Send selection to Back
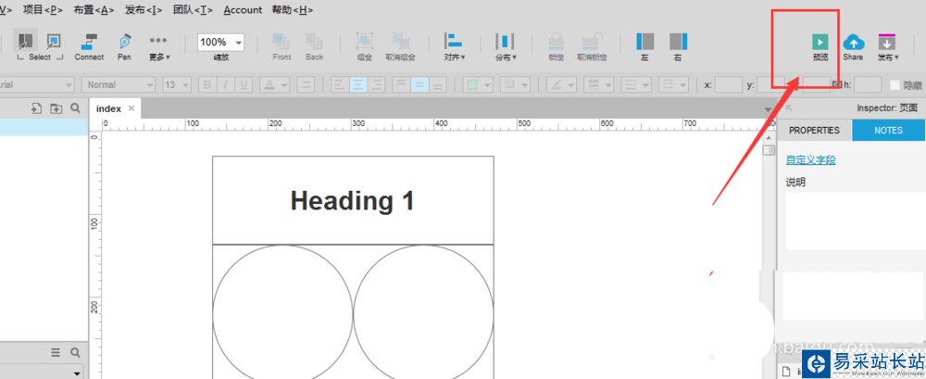The width and height of the screenshot is (926, 379). point(314,46)
